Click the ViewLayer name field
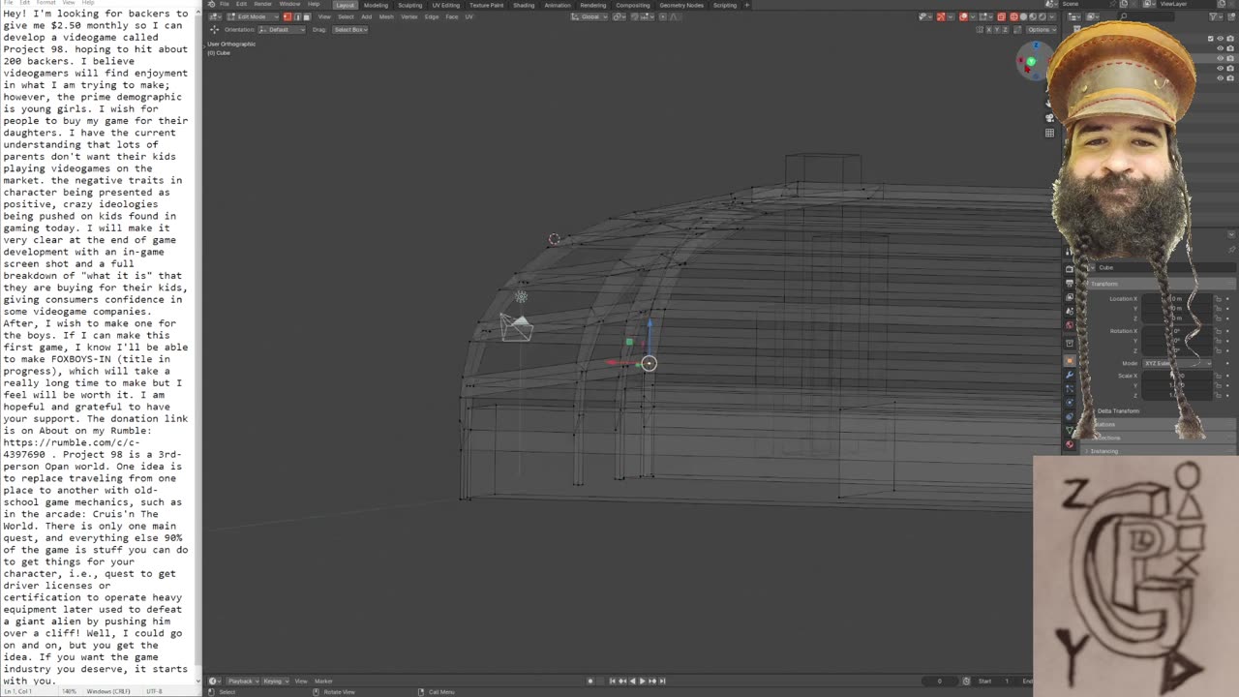Image resolution: width=1239 pixels, height=697 pixels. pos(1186,4)
